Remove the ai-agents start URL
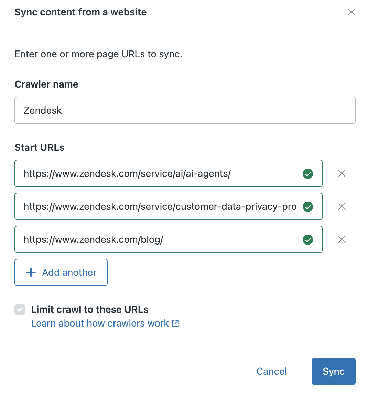Image resolution: width=368 pixels, height=397 pixels. [x=342, y=173]
